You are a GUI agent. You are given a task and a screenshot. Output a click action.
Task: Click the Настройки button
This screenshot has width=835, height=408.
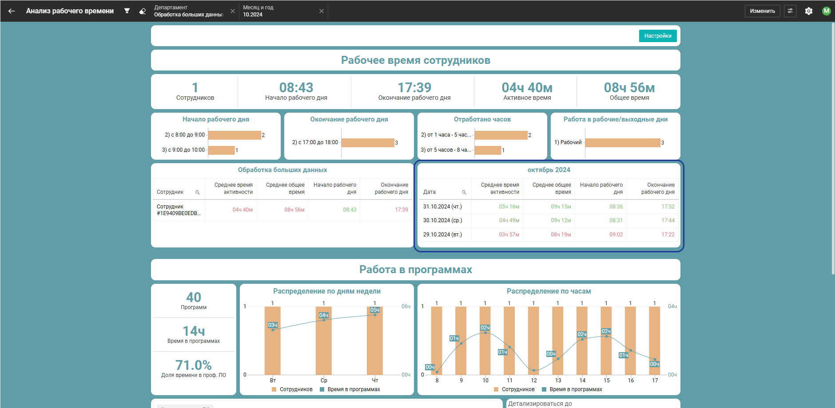coord(658,36)
